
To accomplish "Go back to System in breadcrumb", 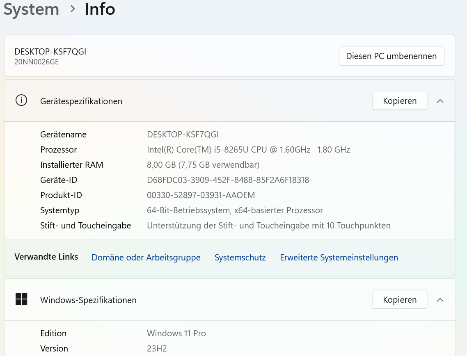I will pyautogui.click(x=31, y=9).
